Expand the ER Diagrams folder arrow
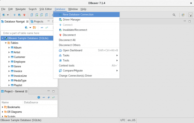Viewport: 194px width, 123px height. (2, 112)
